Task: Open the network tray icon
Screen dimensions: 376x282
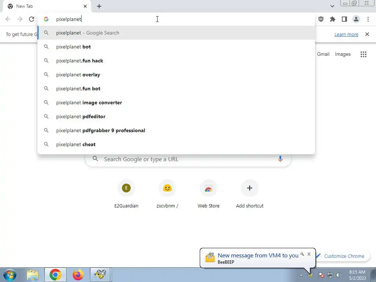Action: point(330,275)
